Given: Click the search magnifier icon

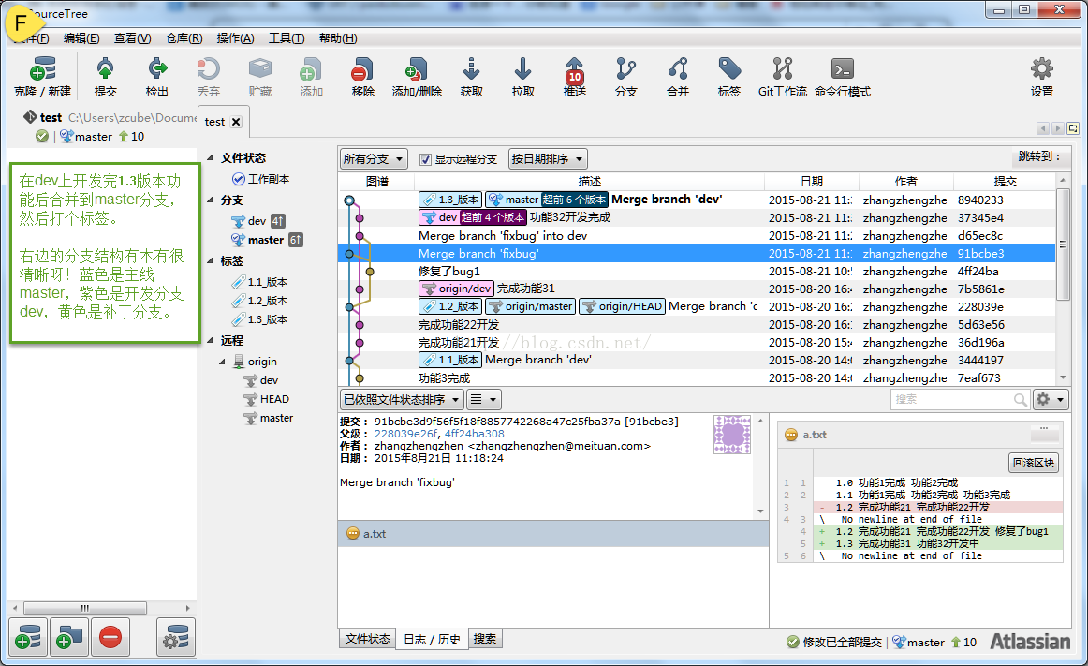Looking at the screenshot, I should [x=1020, y=399].
